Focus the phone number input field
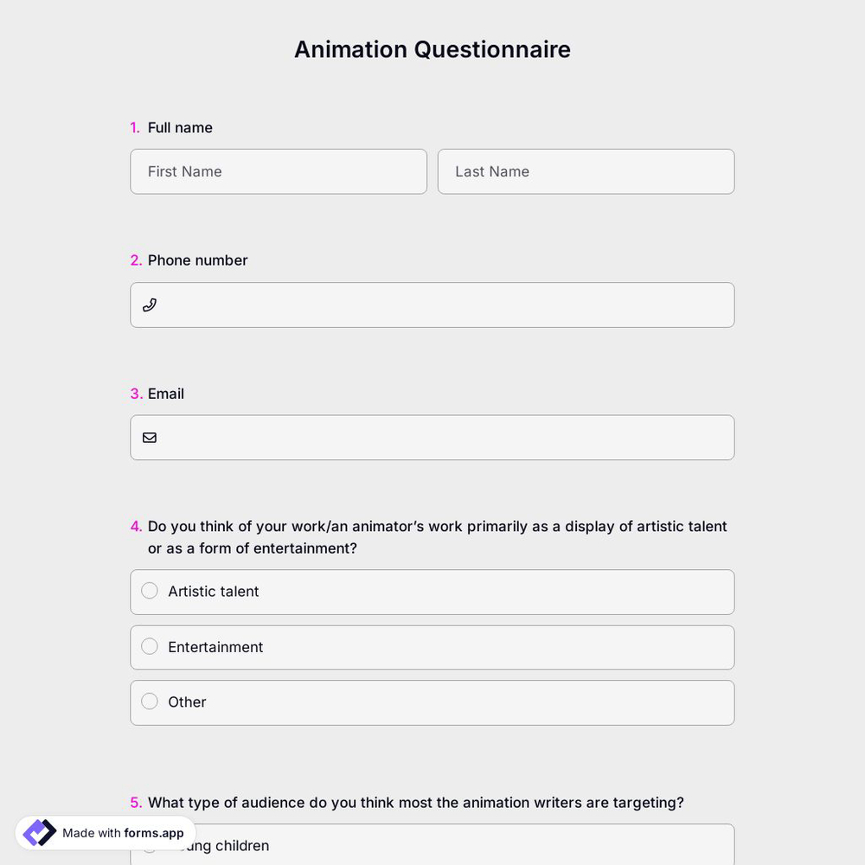The image size is (865, 865). 432,304
